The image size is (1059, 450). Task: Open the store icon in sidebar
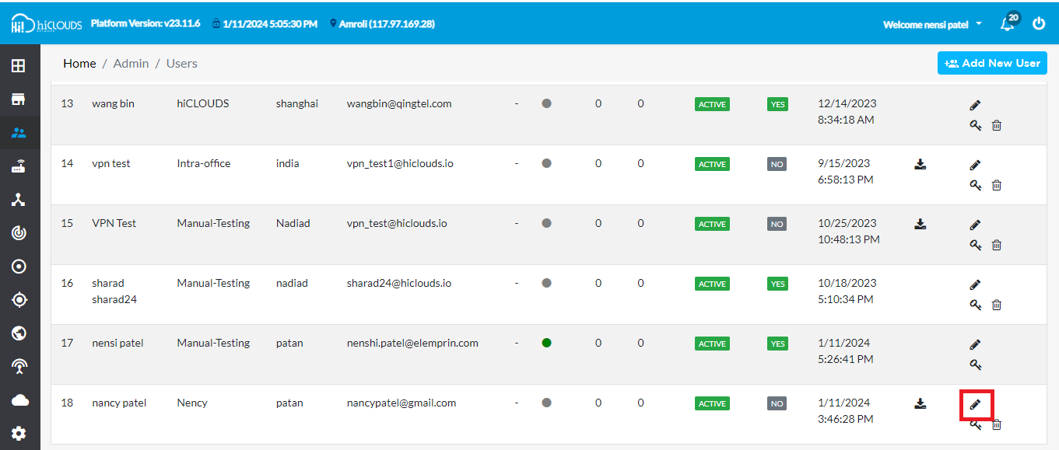(x=19, y=99)
